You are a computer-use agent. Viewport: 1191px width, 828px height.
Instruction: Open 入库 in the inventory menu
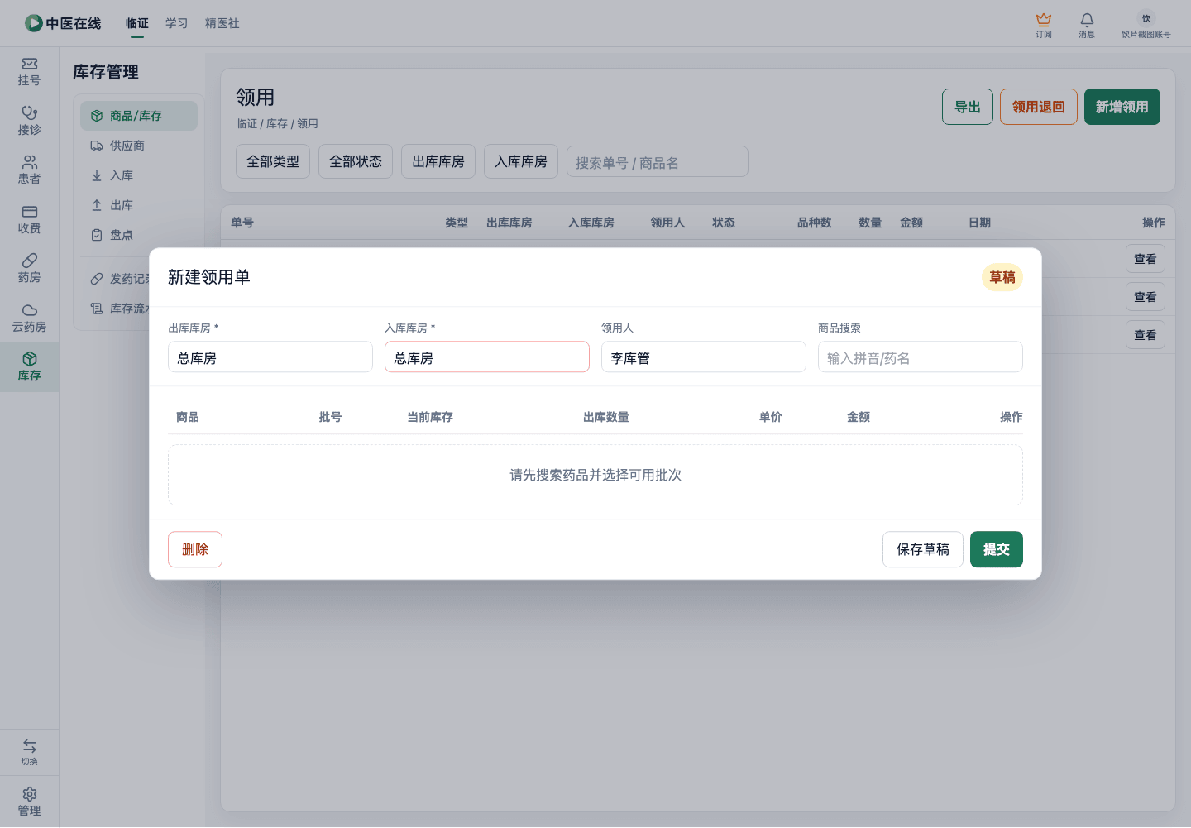pos(139,175)
